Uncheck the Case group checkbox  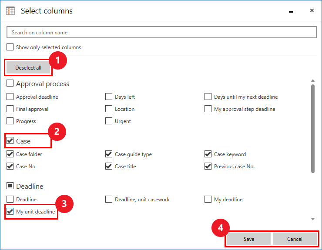point(10,141)
